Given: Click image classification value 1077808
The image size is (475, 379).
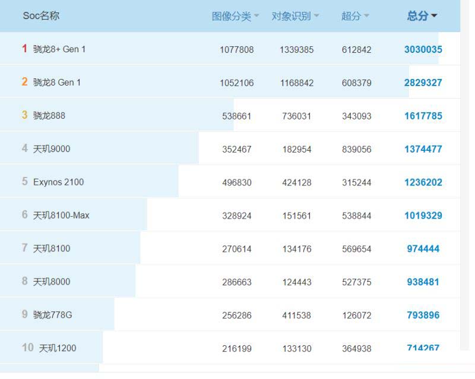Looking at the screenshot, I should (236, 50).
